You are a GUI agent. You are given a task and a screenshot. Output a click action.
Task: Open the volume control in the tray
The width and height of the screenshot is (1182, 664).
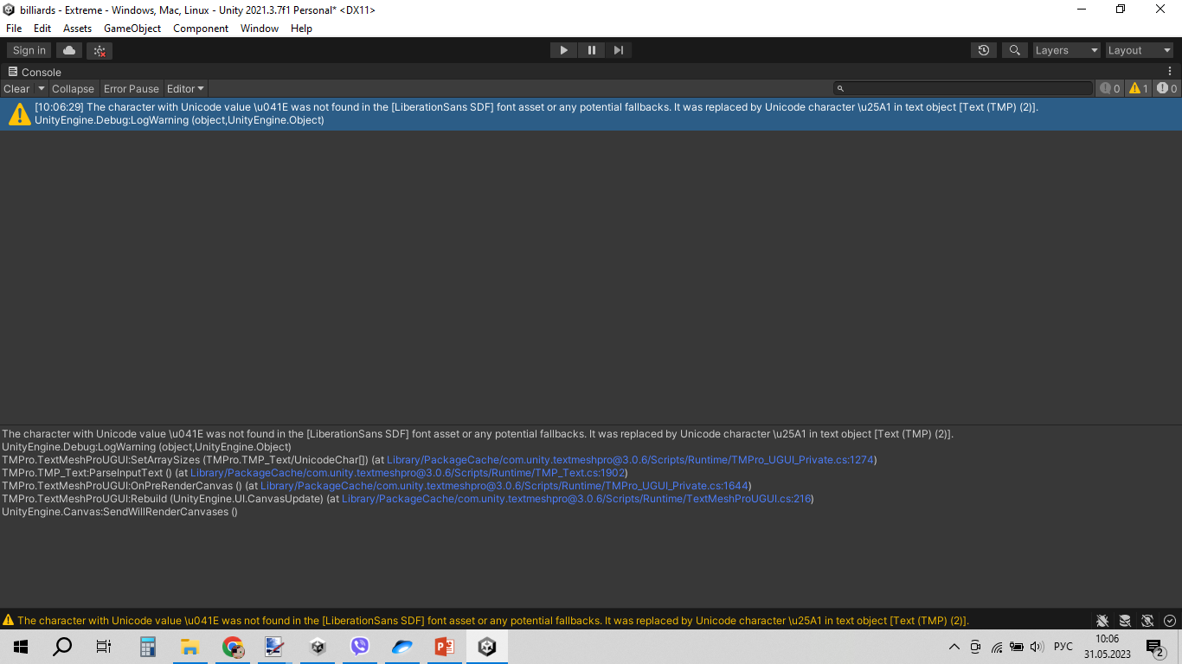pyautogui.click(x=1037, y=647)
